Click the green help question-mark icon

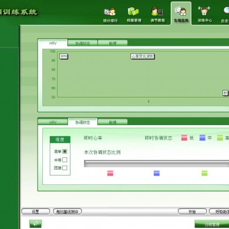(35, 224)
